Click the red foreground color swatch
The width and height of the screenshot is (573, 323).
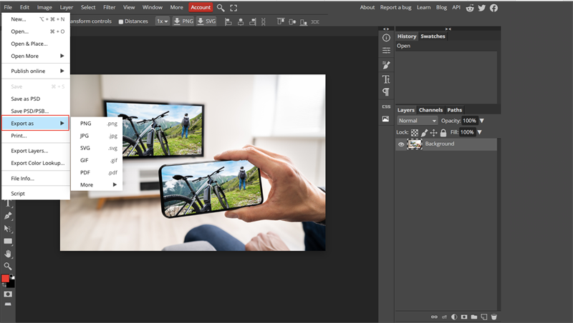[5, 279]
